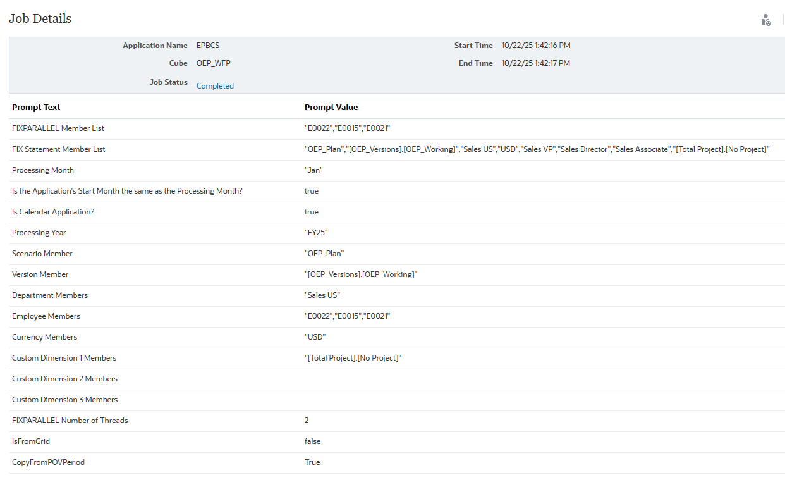Click the Application Name value EPBCS
Image resolution: width=785 pixels, height=487 pixels.
[x=208, y=46]
